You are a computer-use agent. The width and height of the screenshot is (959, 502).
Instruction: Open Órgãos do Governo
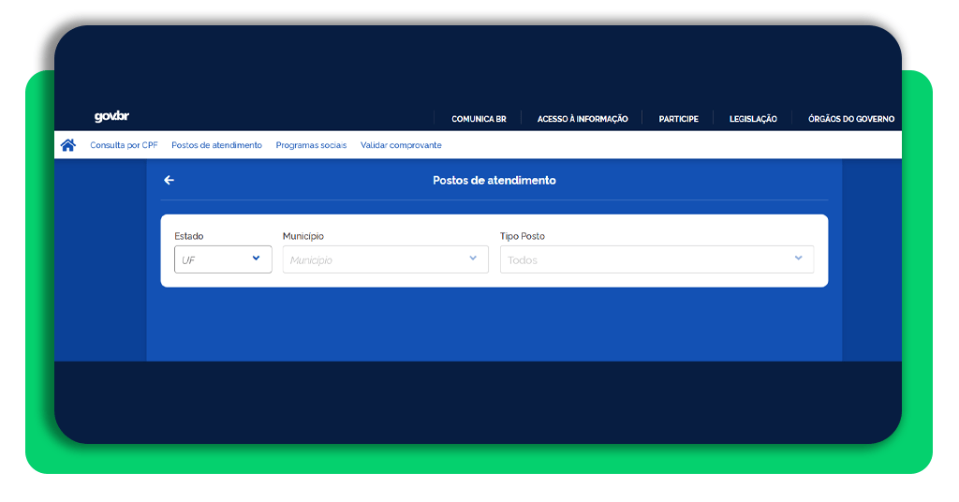pos(850,119)
